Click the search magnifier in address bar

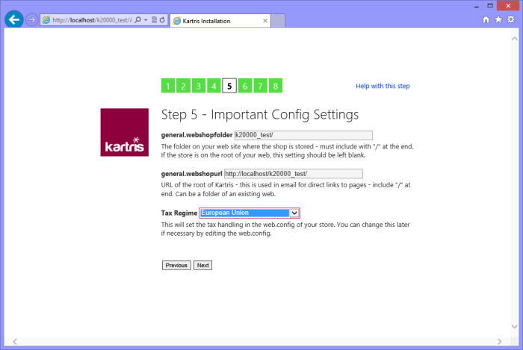tap(138, 20)
